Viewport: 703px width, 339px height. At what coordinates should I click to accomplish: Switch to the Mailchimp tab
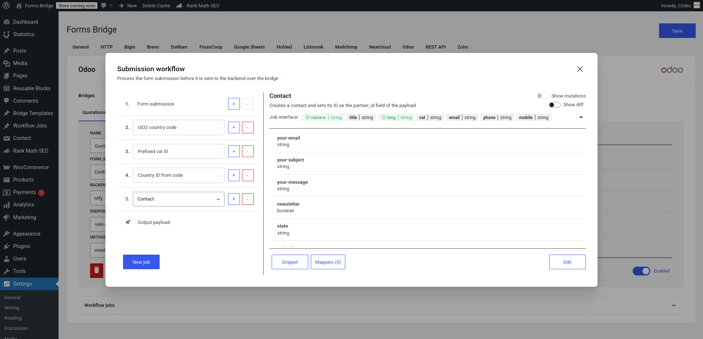[346, 47]
